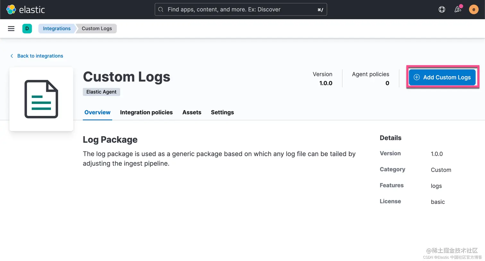Click the search magnifier icon
485x261 pixels.
(x=161, y=10)
